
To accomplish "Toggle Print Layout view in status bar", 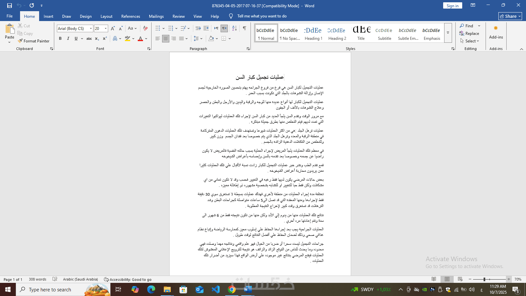I will pyautogui.click(x=447, y=279).
